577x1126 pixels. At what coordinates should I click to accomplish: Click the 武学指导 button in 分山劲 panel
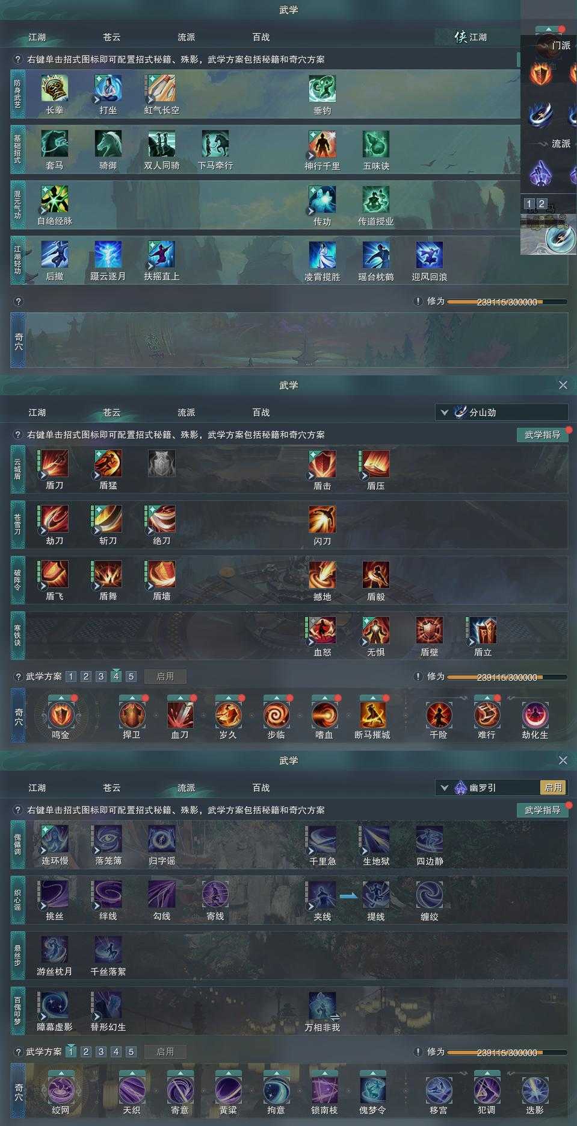pos(542,435)
